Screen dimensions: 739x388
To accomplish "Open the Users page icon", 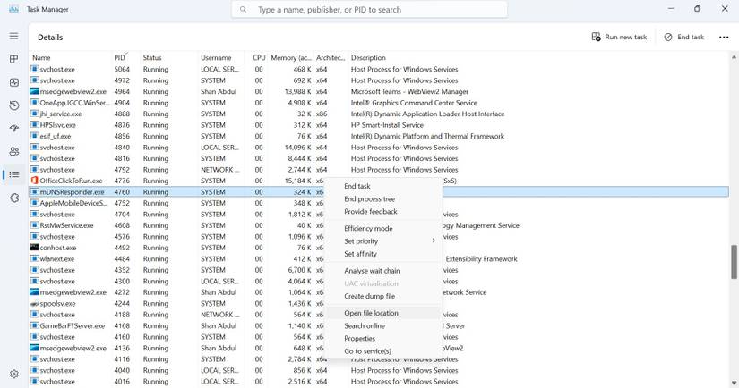I will (14, 151).
